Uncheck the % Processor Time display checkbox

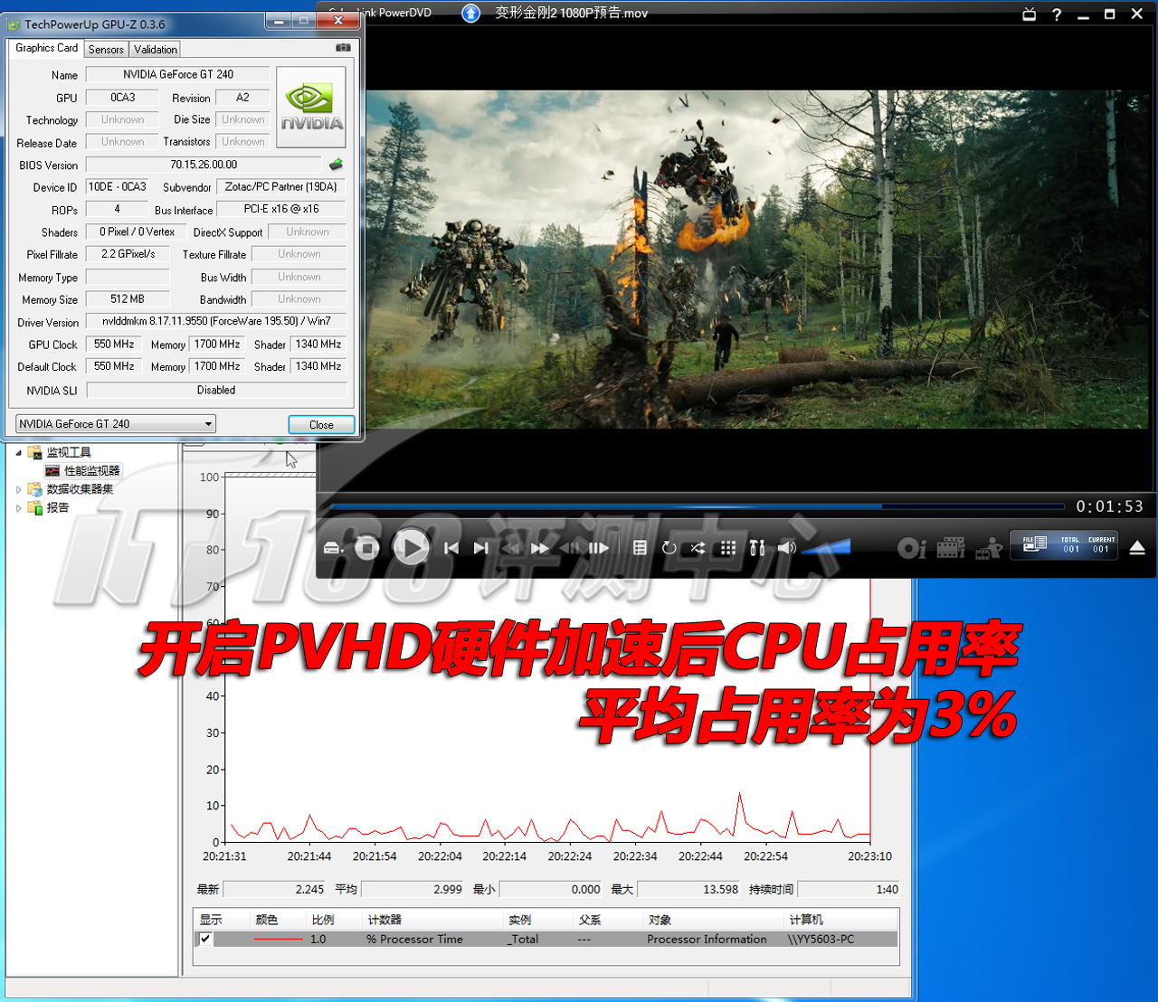[205, 939]
